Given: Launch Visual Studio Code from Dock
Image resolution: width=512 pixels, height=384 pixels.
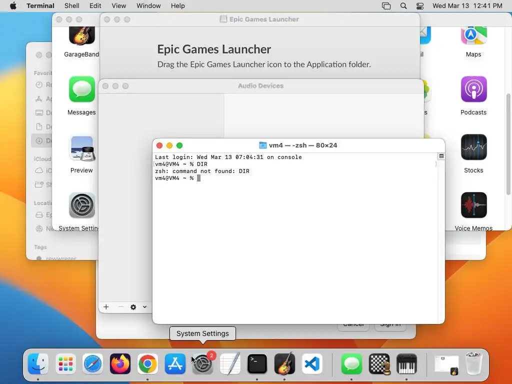Looking at the screenshot, I should click(312, 364).
